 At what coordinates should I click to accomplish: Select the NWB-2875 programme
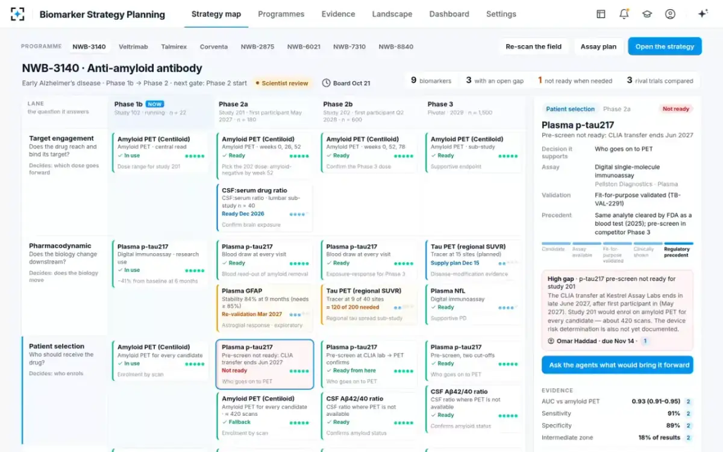pyautogui.click(x=257, y=46)
